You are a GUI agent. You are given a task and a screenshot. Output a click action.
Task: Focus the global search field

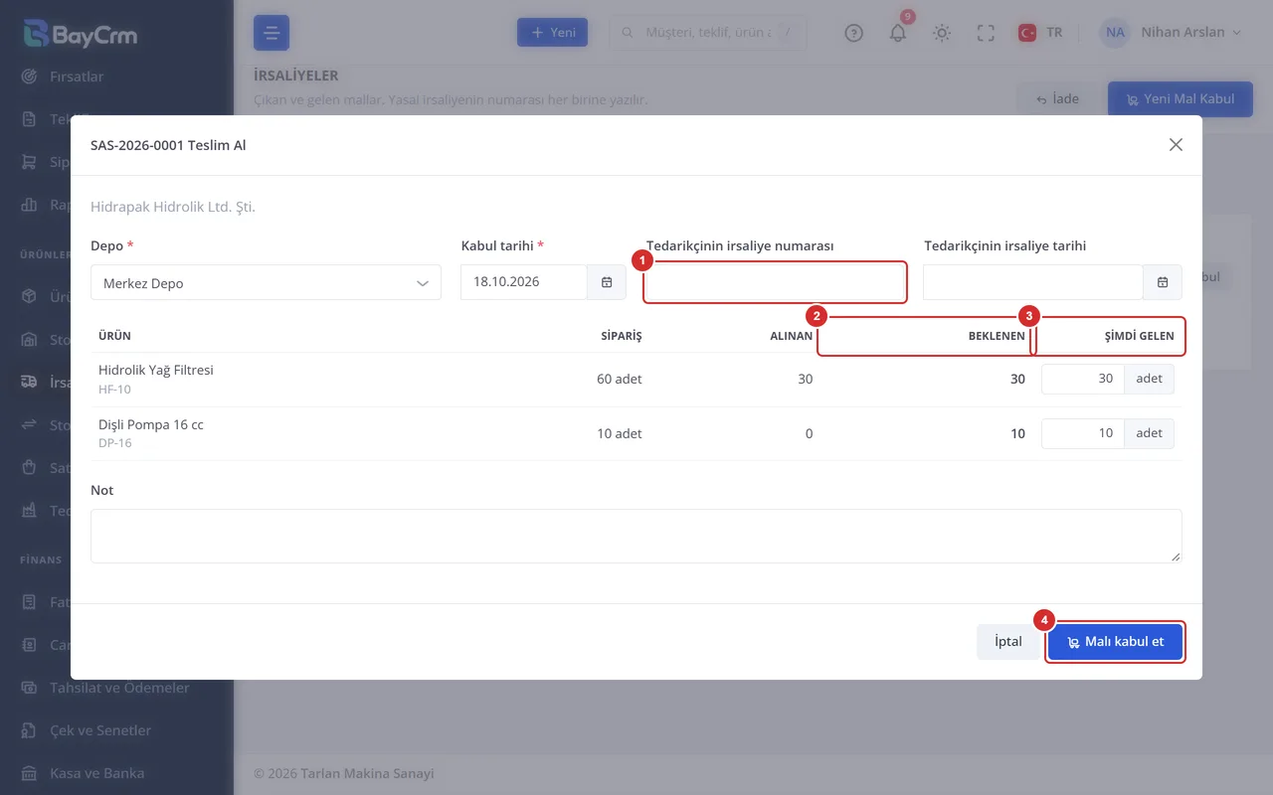[x=708, y=33]
